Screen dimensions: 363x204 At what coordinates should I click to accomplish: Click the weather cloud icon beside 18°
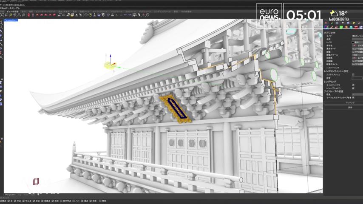click(334, 13)
